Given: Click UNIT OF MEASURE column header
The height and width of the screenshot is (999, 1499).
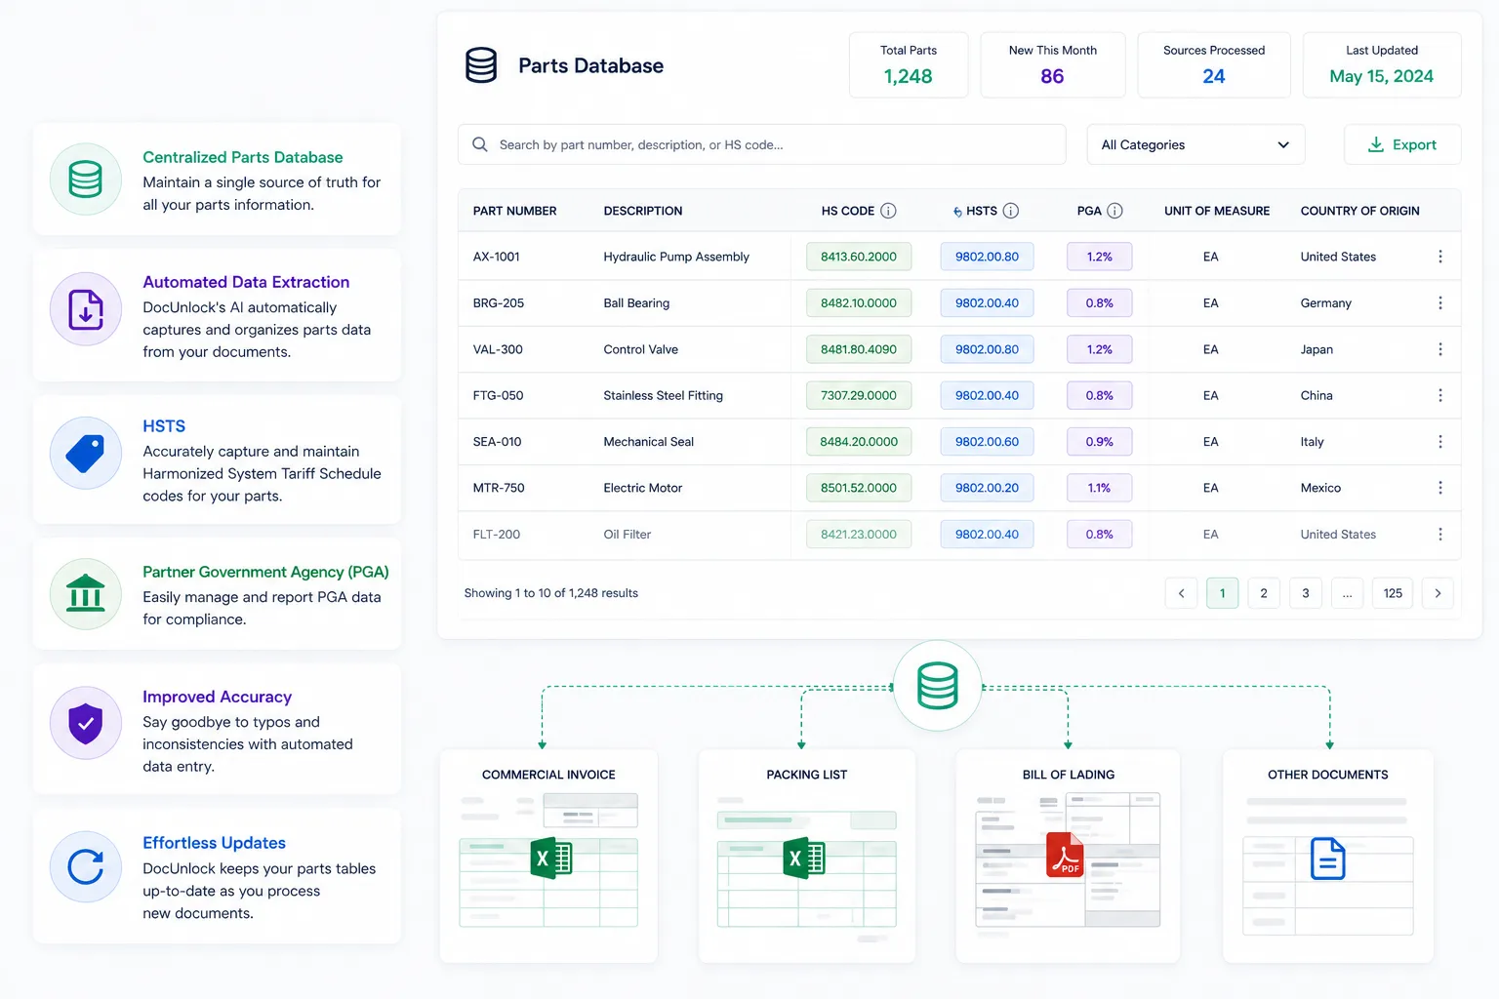Looking at the screenshot, I should click(1217, 211).
